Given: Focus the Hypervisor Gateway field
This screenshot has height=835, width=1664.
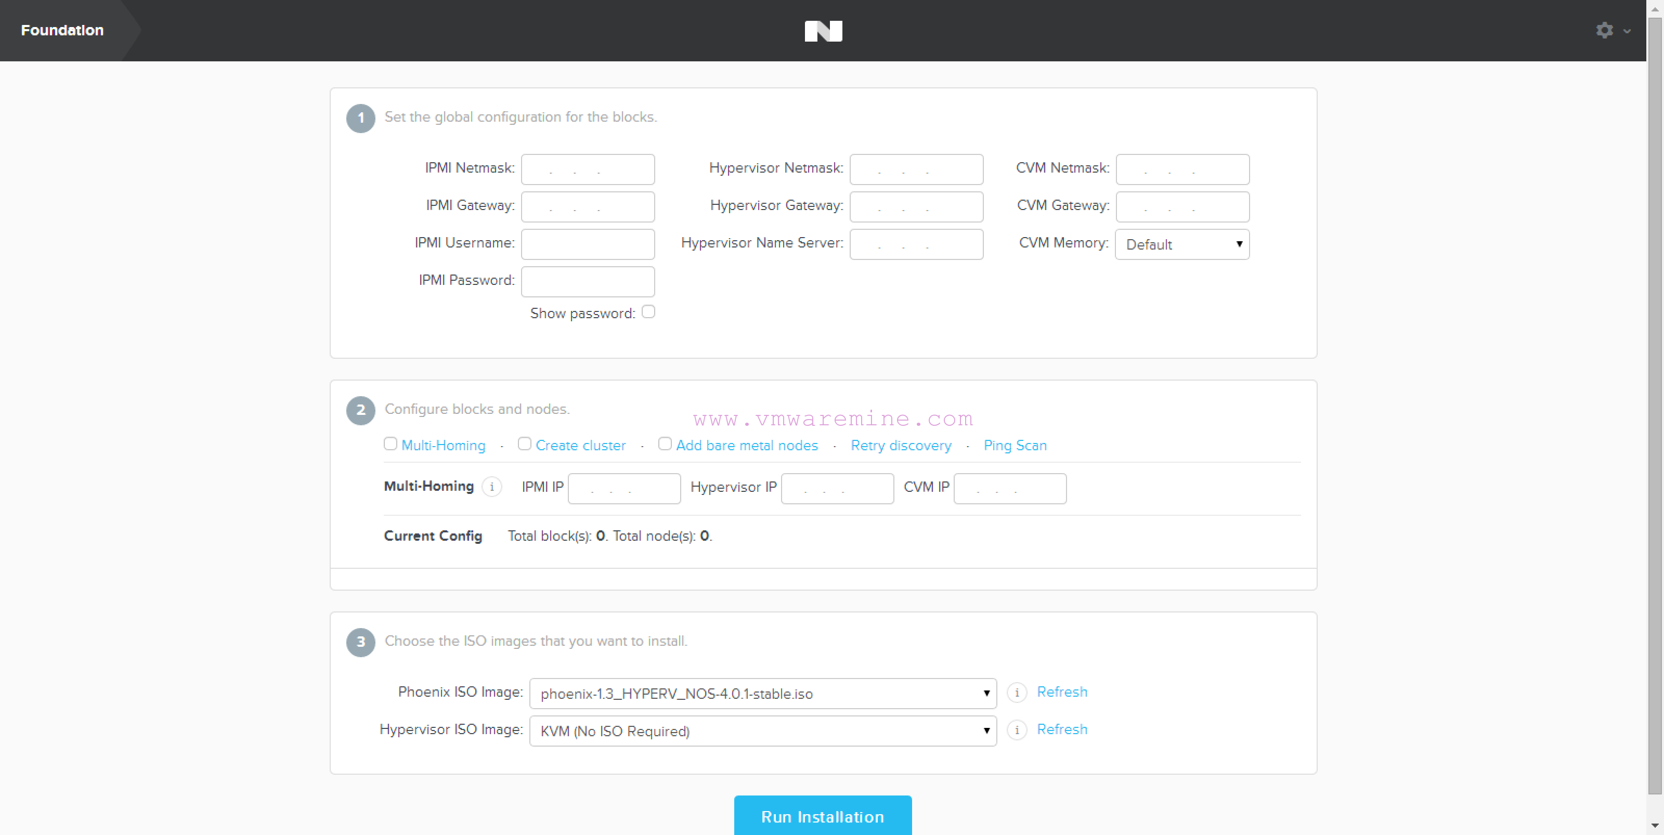Looking at the screenshot, I should (917, 206).
